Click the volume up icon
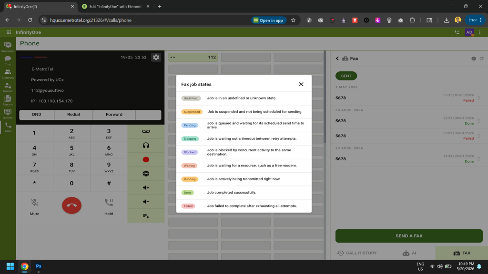The height and width of the screenshot is (274, 488). [x=146, y=187]
